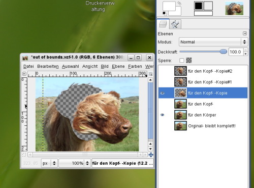Click the horizontal scrollbar thumb in image window
The image size is (254, 188).
pos(85,155)
